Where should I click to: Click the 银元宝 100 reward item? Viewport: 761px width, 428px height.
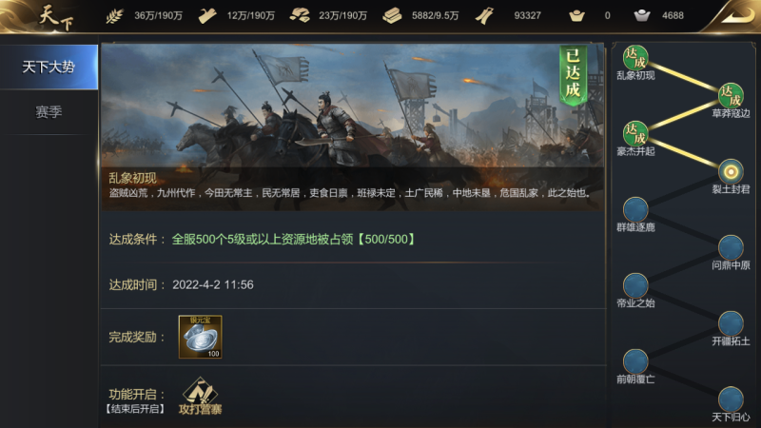point(200,337)
